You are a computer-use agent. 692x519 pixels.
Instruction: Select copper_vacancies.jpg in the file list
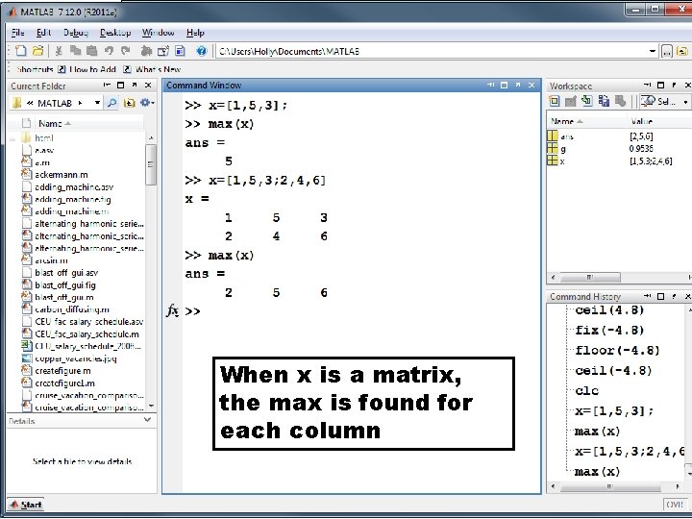tap(76, 358)
